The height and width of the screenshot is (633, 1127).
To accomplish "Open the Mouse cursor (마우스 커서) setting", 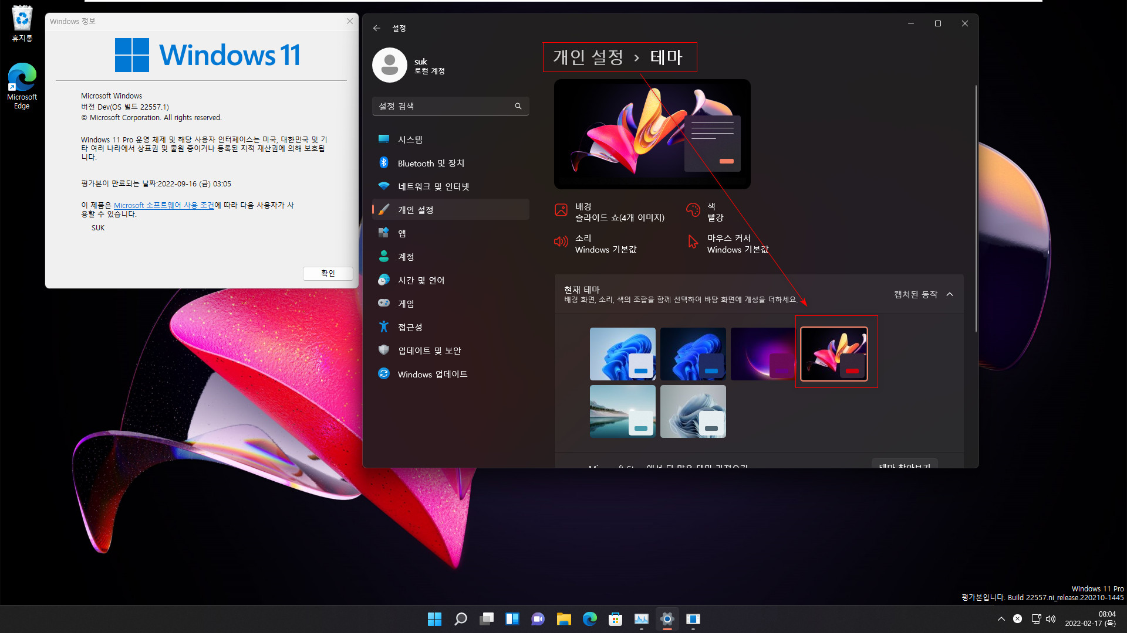I will click(x=728, y=244).
